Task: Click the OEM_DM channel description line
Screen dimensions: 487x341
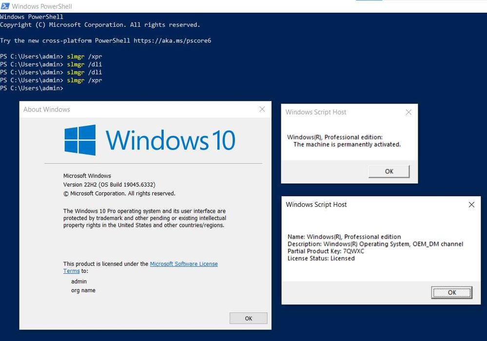Action: click(x=375, y=244)
